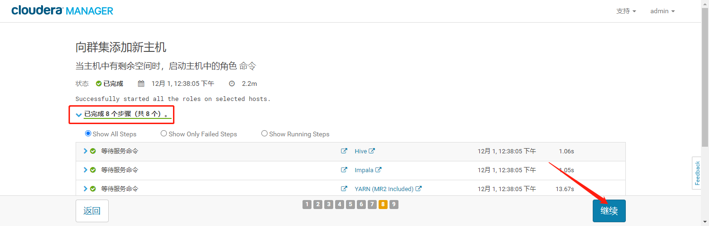The image size is (709, 226).
Task: Click the 返回 button
Action: click(92, 211)
